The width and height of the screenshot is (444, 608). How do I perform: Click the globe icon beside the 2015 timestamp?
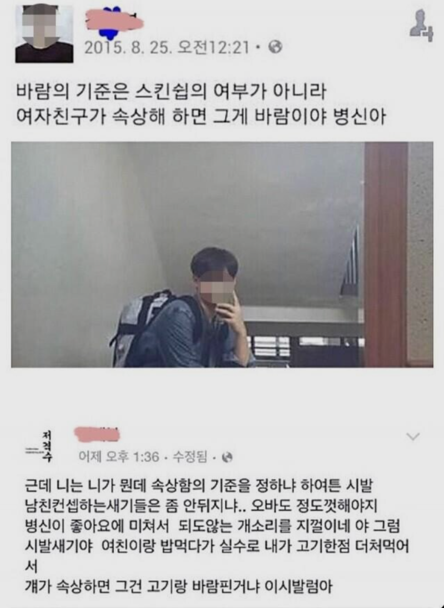point(276,47)
